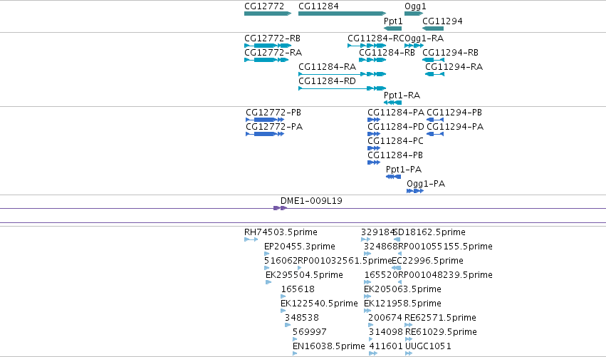The image size is (606, 357).
Task: Open protein Ogg1-PA
Action: (426, 184)
